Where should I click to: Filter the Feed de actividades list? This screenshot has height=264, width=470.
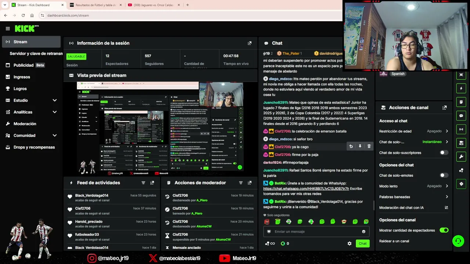click(x=143, y=183)
